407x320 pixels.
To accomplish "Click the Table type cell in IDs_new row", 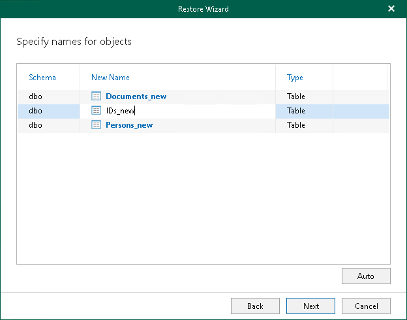I will (x=296, y=111).
